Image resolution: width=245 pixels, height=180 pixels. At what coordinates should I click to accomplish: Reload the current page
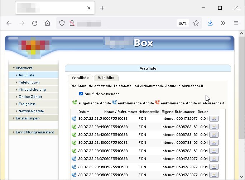click(x=35, y=23)
